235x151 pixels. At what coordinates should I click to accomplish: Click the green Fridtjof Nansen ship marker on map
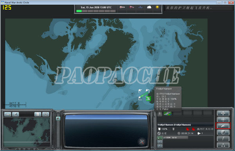(148, 99)
